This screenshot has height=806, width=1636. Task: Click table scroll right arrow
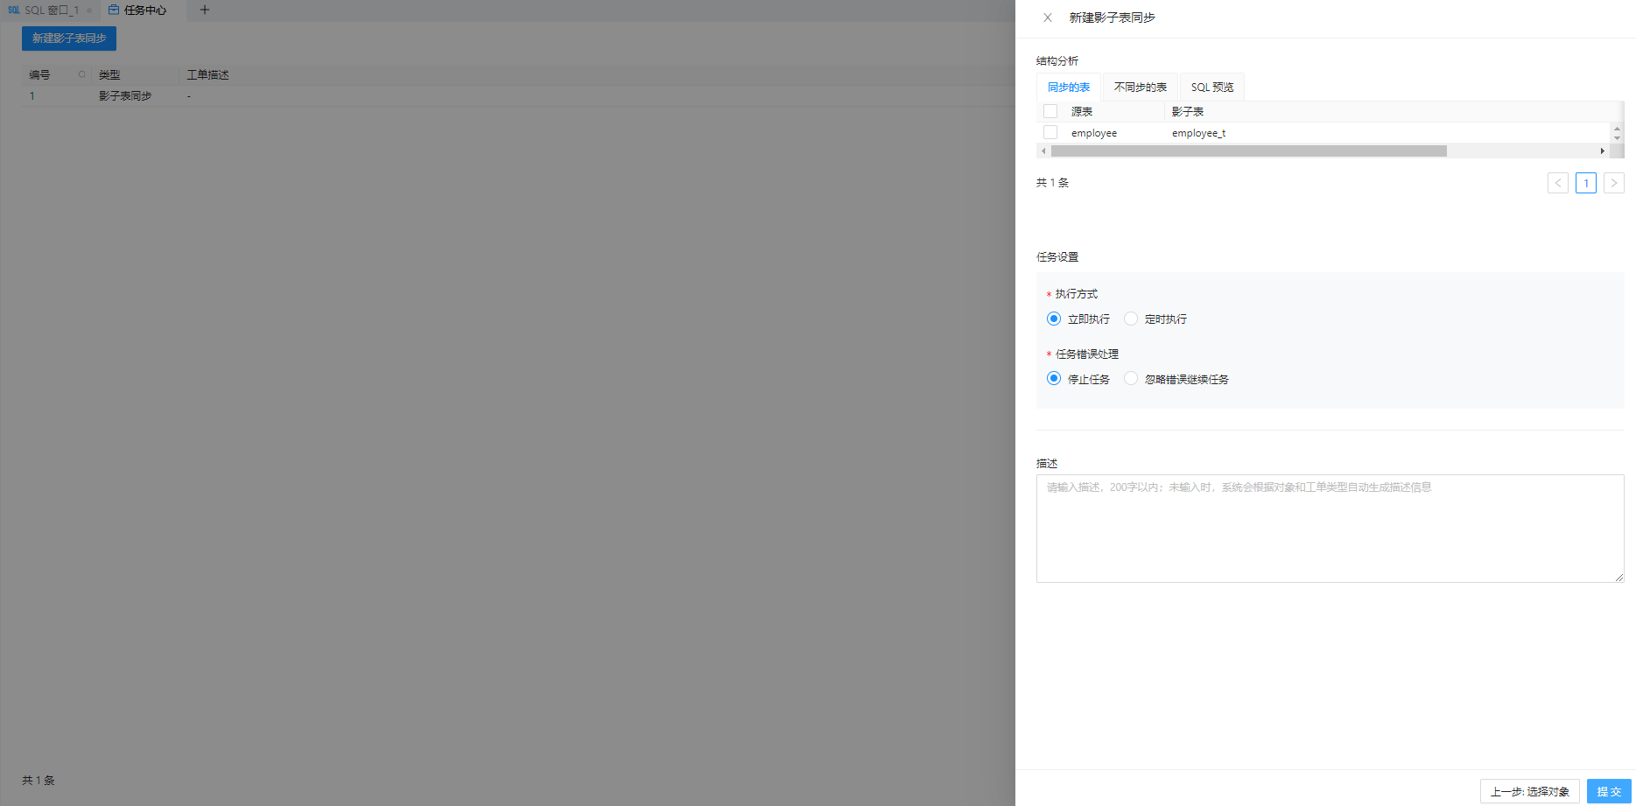click(x=1603, y=151)
